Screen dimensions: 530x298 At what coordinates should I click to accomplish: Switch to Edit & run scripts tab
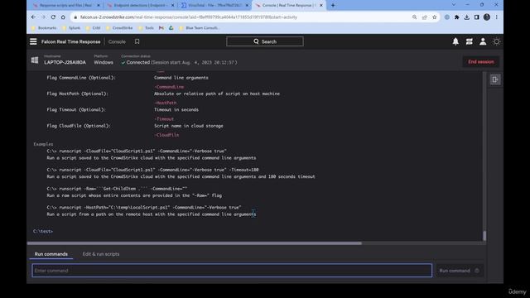click(101, 254)
